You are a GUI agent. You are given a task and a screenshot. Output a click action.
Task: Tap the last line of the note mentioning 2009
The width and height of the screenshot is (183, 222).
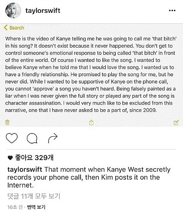click(x=81, y=110)
